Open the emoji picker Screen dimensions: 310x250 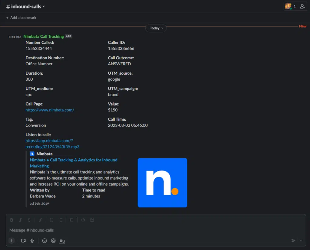click(45, 241)
